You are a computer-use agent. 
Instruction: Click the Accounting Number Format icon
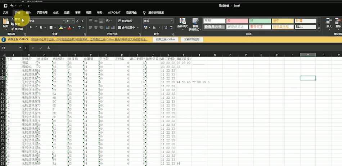(x=145, y=27)
